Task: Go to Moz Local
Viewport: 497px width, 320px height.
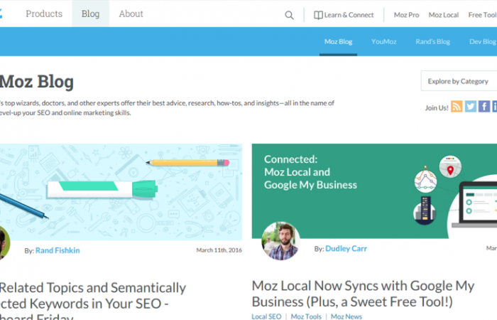Action: [444, 15]
